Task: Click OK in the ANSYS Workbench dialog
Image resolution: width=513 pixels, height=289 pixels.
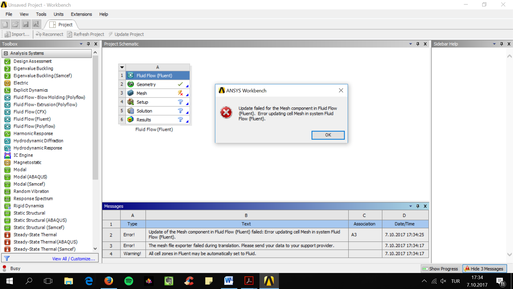Action: [328, 135]
